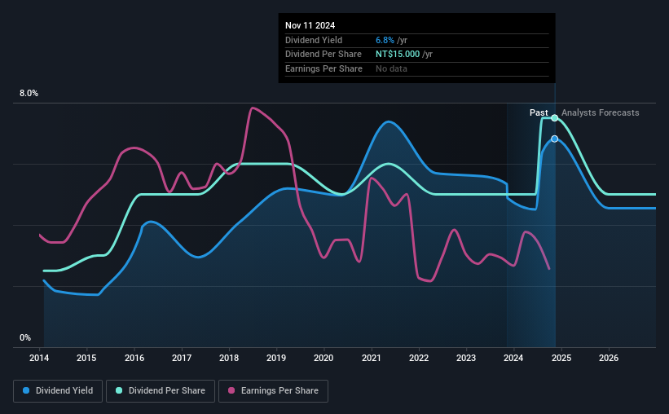Click the 2023 x-axis label
The image size is (669, 414).
click(466, 358)
